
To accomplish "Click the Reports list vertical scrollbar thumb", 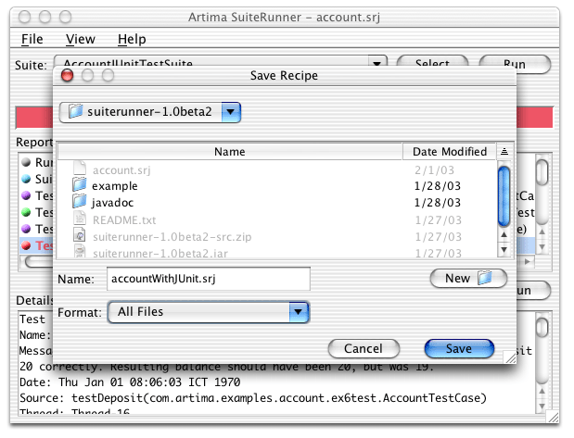I will tap(542, 172).
